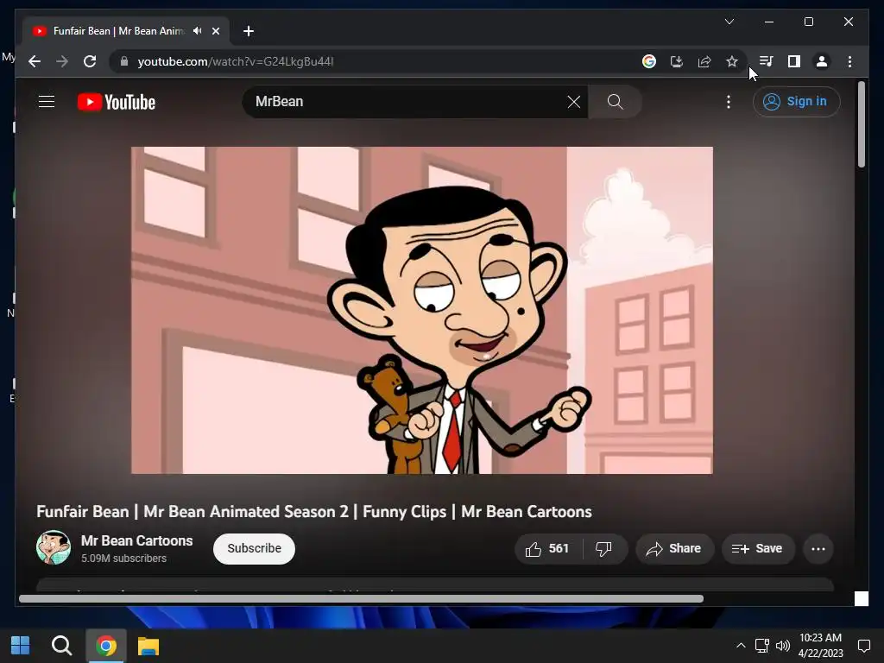The image size is (884, 663).
Task: Search YouTube with the magnifier button
Action: (x=615, y=102)
